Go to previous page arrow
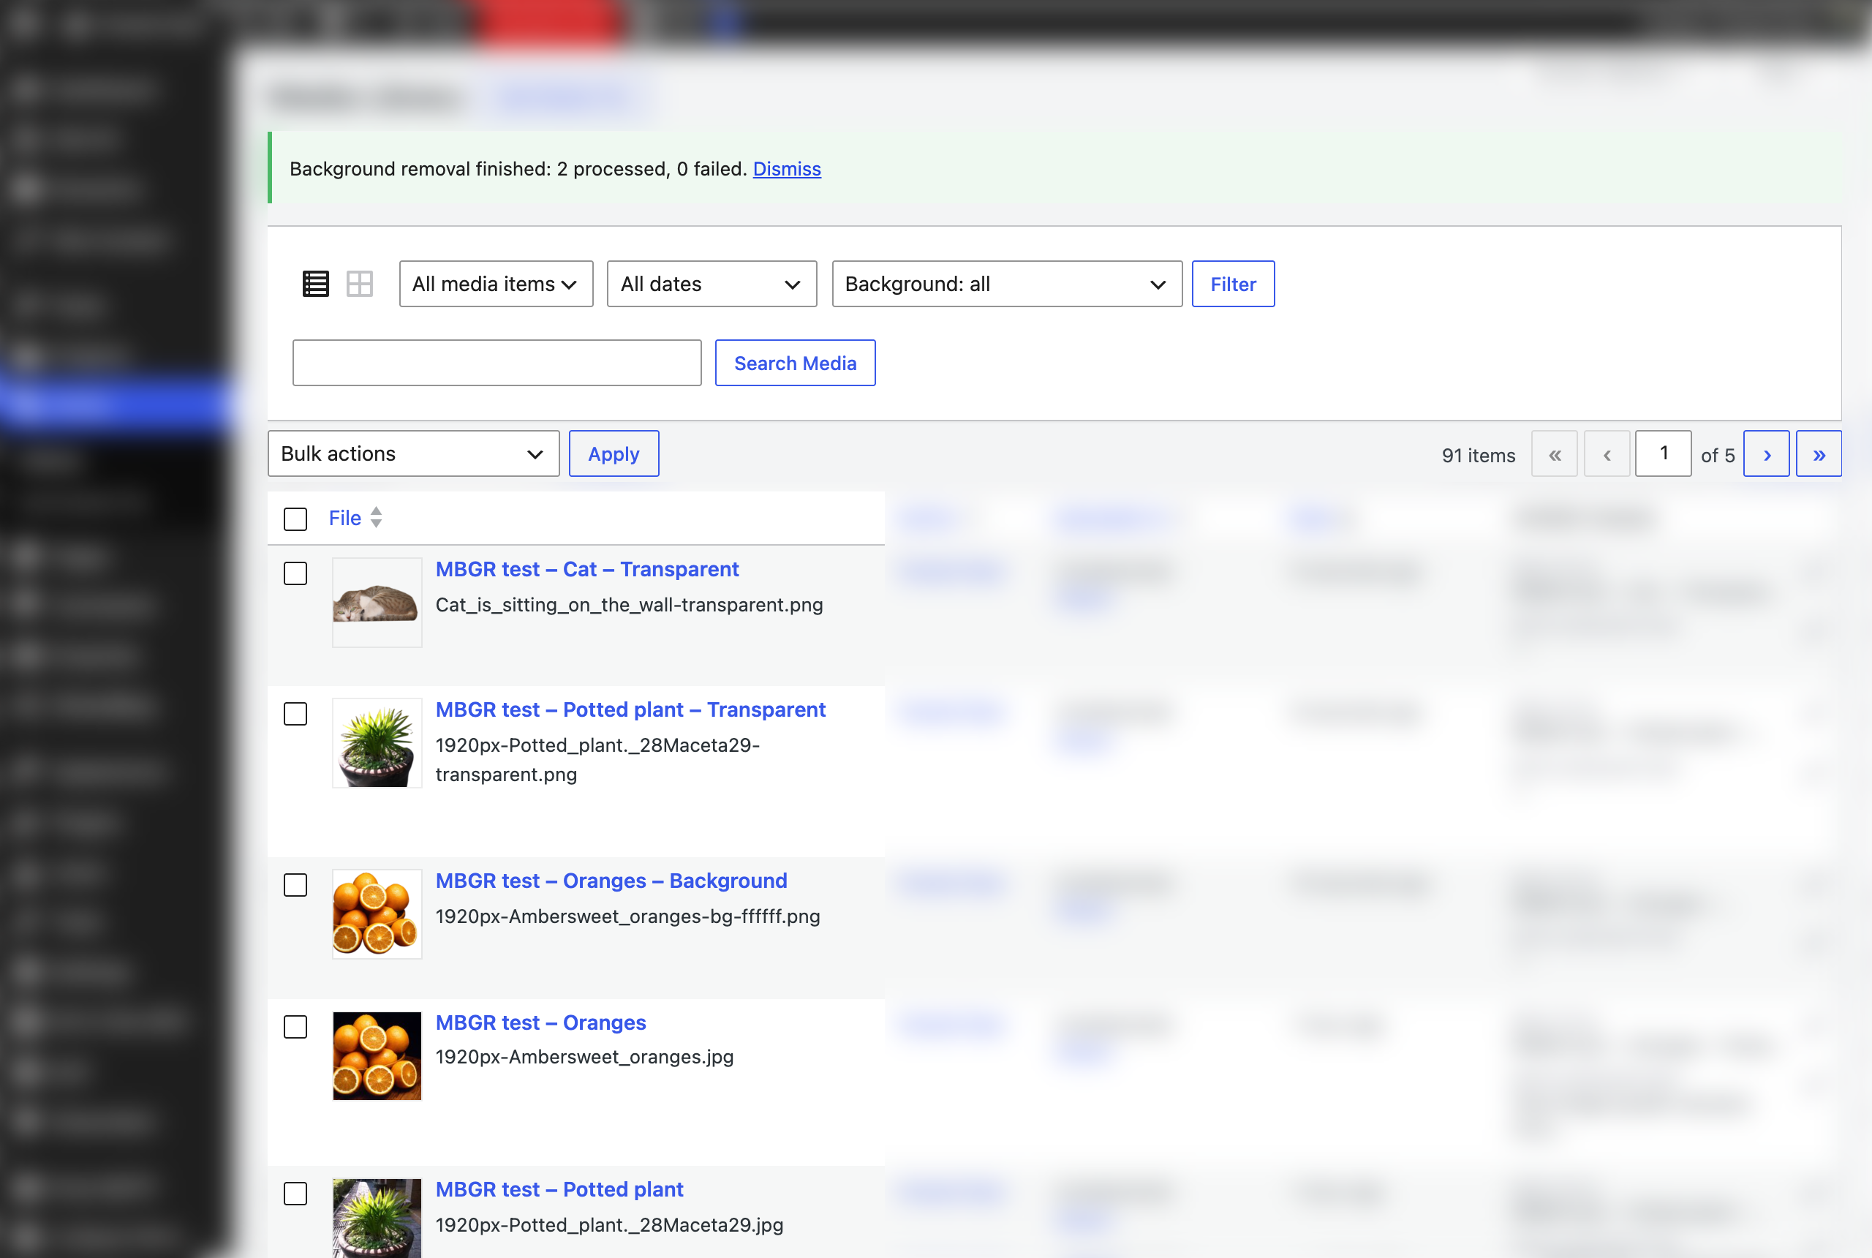Image resolution: width=1872 pixels, height=1258 pixels. pos(1607,454)
